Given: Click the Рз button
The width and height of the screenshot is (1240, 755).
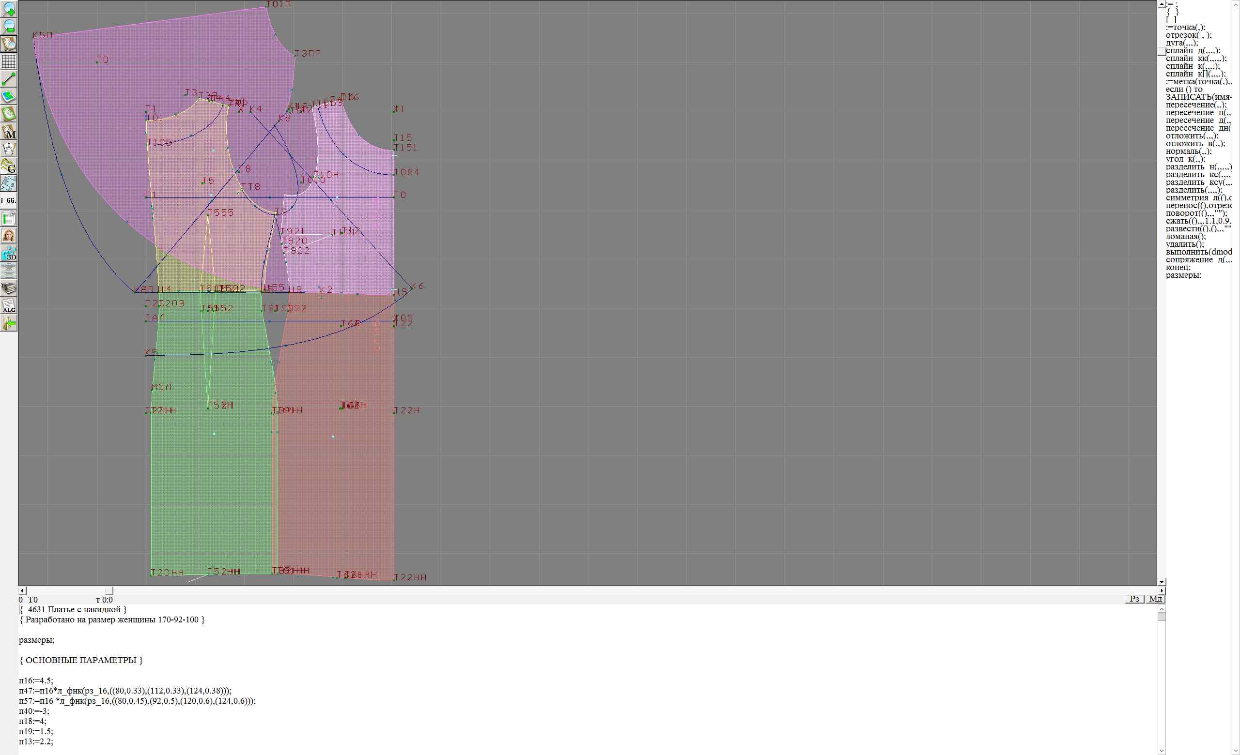Looking at the screenshot, I should coord(1134,599).
